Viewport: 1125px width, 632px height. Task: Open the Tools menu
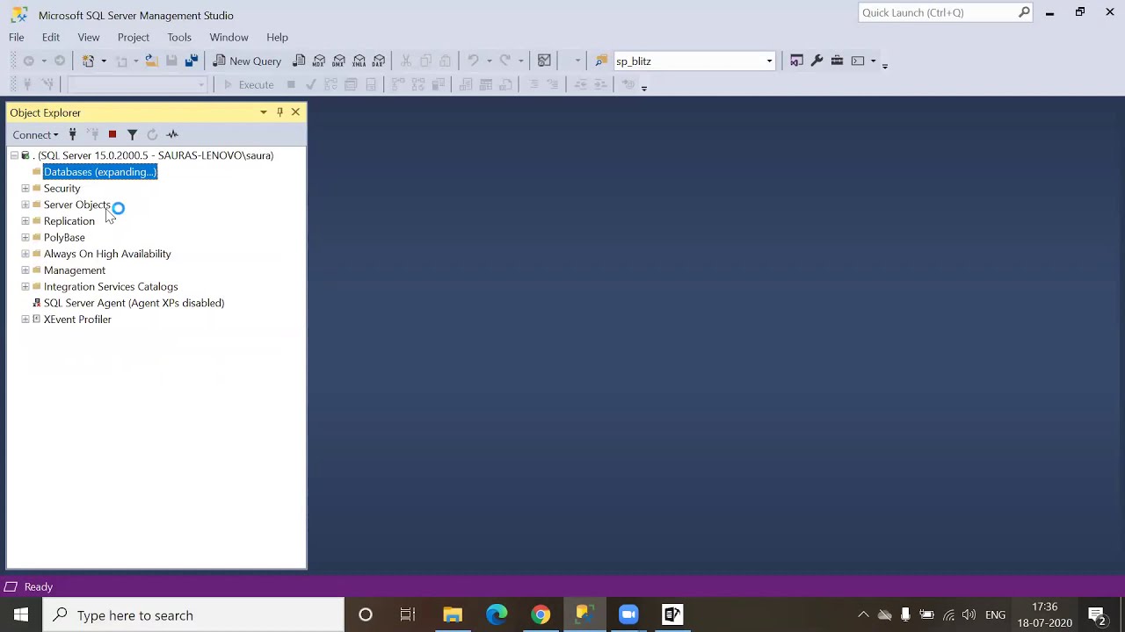tap(179, 37)
